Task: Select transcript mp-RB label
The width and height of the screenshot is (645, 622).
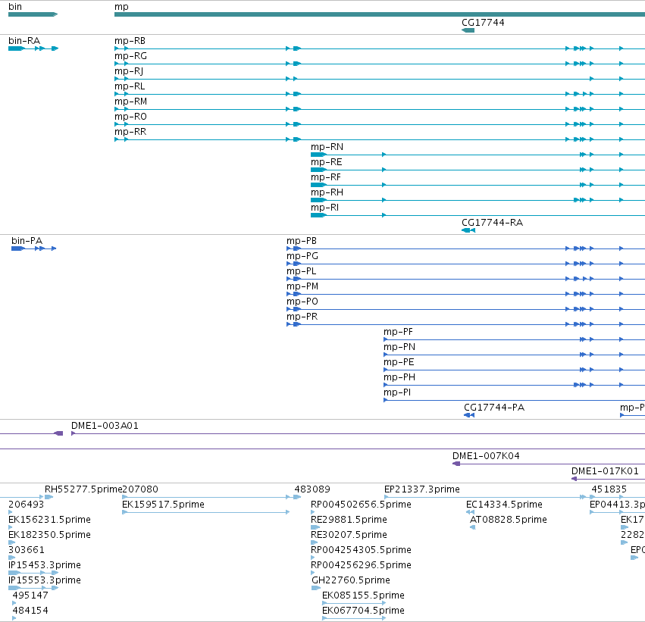Action: pyautogui.click(x=130, y=41)
